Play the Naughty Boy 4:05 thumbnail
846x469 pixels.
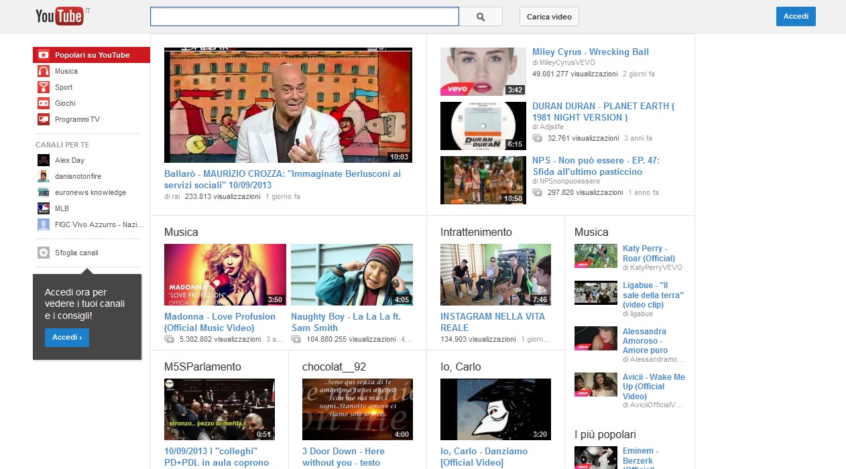352,275
